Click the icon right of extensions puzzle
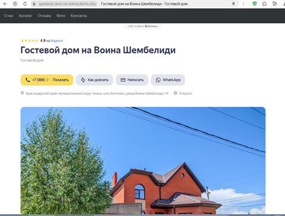This screenshot has width=285, height=216. tap(274, 4)
